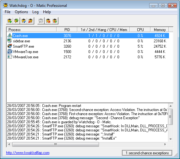180x159 pixels.
Task: Click memory value 5776 K
Action: point(160,57)
